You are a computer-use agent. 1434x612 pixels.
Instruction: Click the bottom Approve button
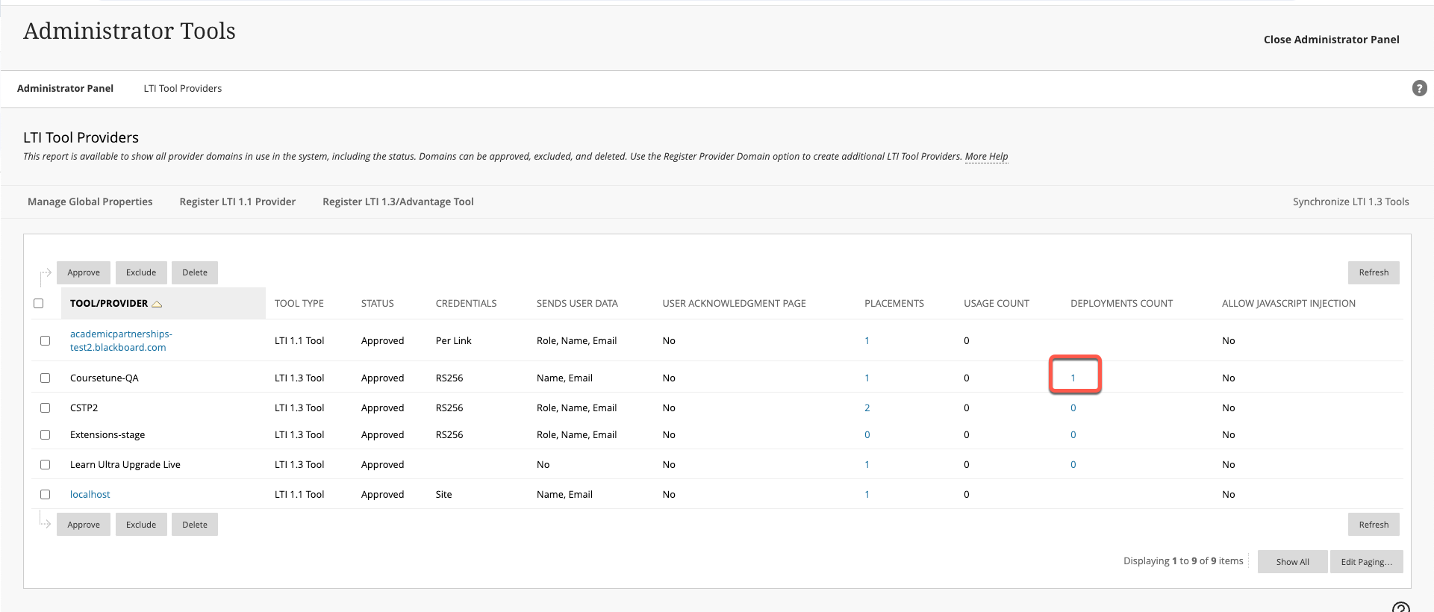pos(84,525)
